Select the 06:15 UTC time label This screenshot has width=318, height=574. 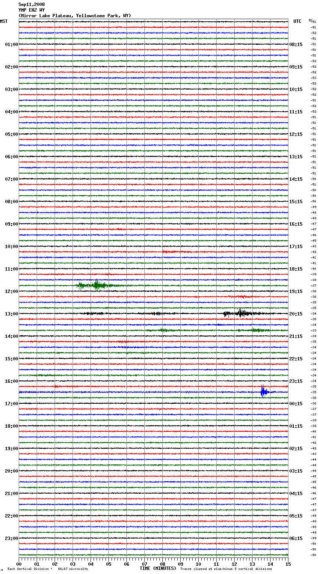(296, 538)
